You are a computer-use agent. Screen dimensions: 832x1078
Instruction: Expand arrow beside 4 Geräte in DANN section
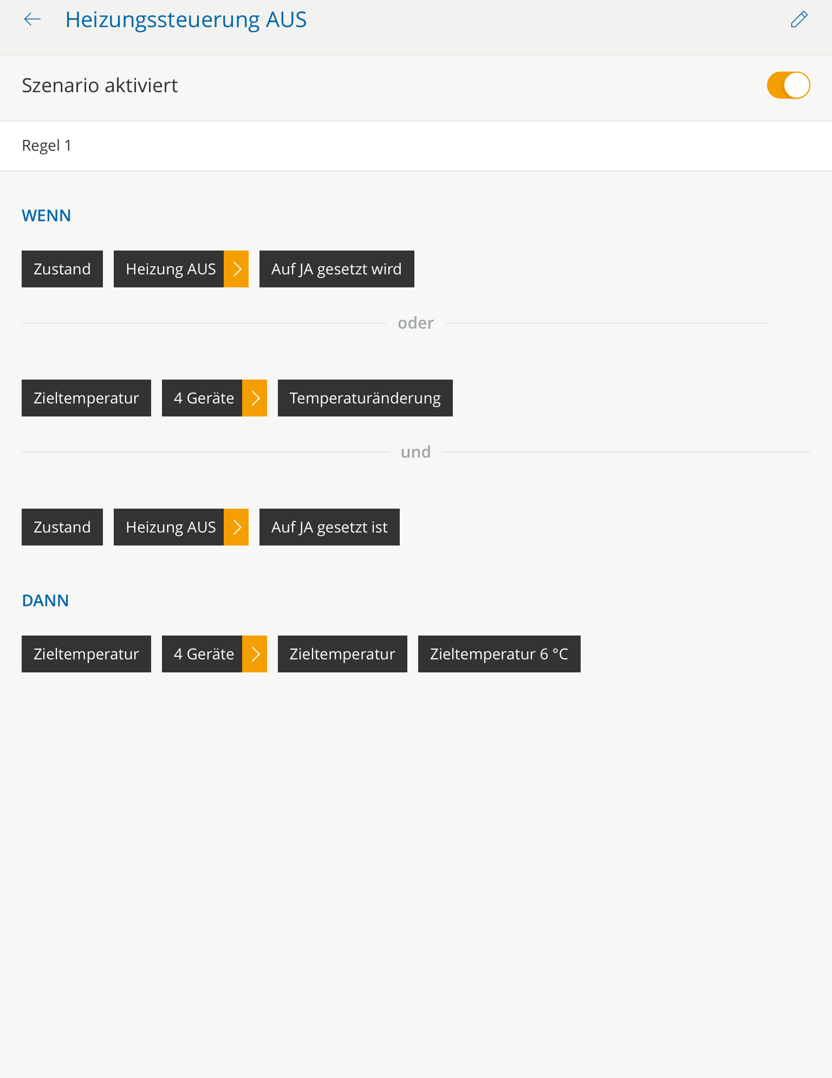pyautogui.click(x=255, y=654)
